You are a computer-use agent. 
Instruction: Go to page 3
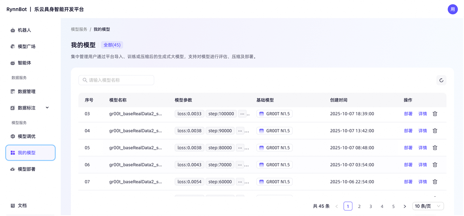point(371,206)
